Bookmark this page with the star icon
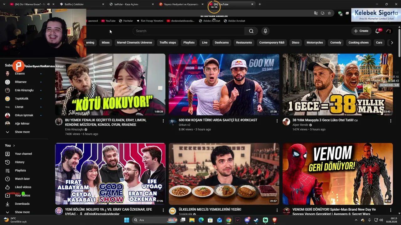 click(329, 13)
